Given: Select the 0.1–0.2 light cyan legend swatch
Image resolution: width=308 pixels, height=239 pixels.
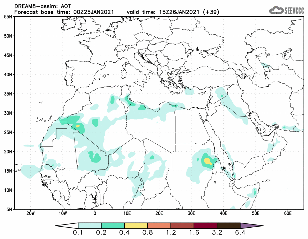Looking at the screenshot, I should click(x=90, y=226).
